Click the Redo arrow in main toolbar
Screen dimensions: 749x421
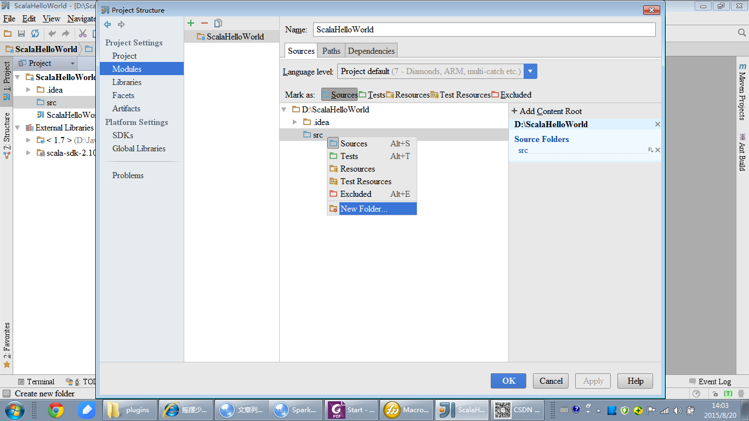point(66,33)
